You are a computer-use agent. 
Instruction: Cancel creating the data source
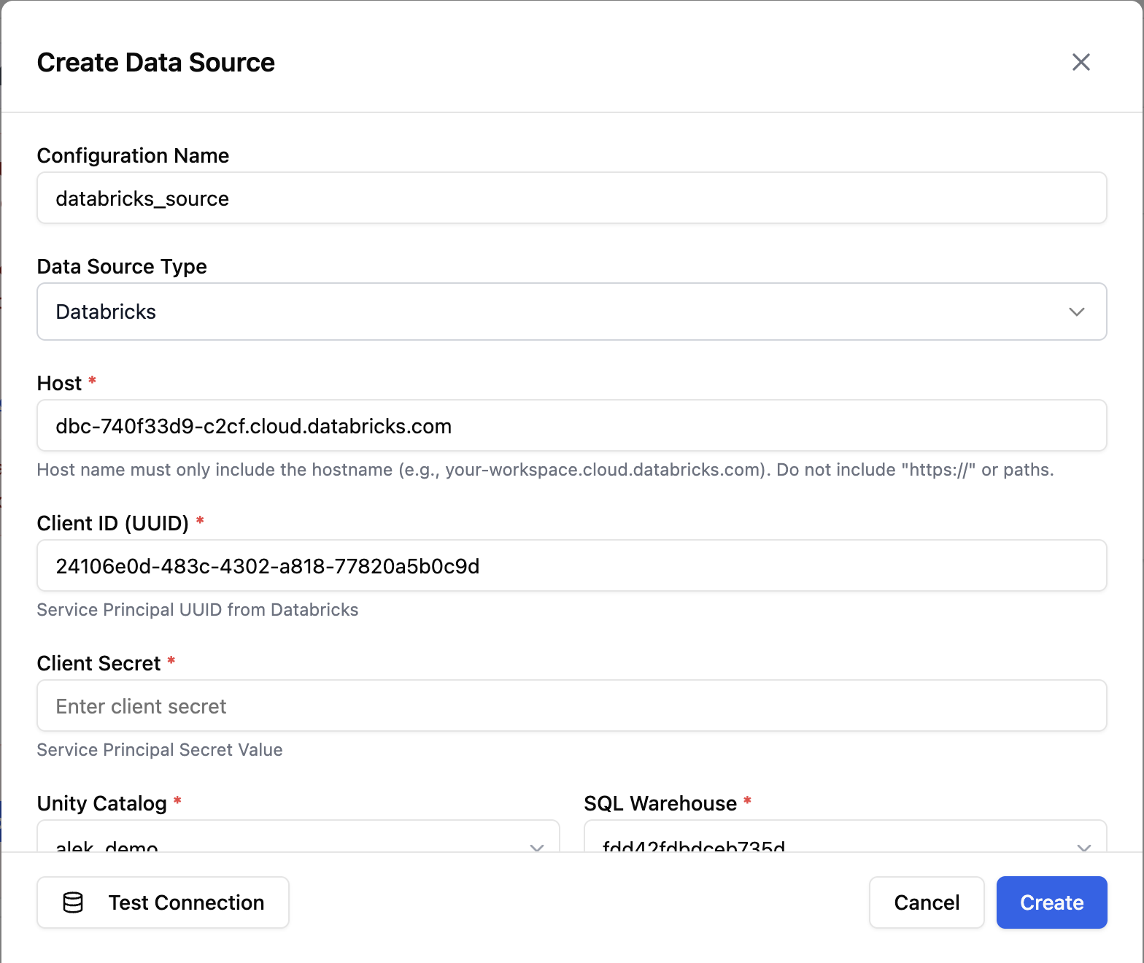926,902
